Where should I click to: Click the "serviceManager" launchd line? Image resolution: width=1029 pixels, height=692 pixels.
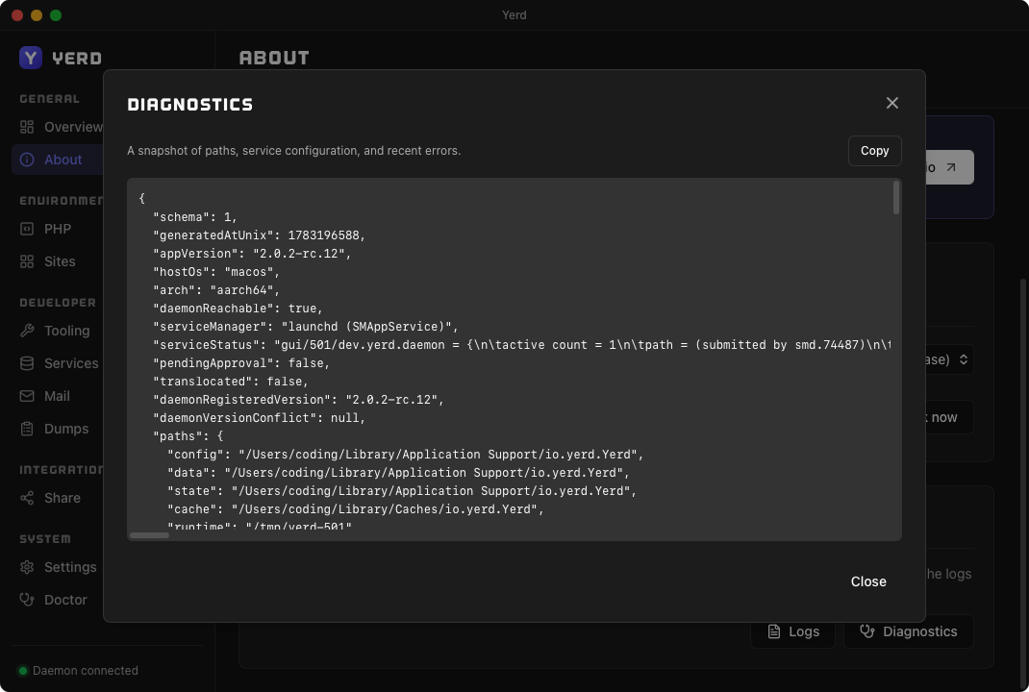click(x=305, y=327)
